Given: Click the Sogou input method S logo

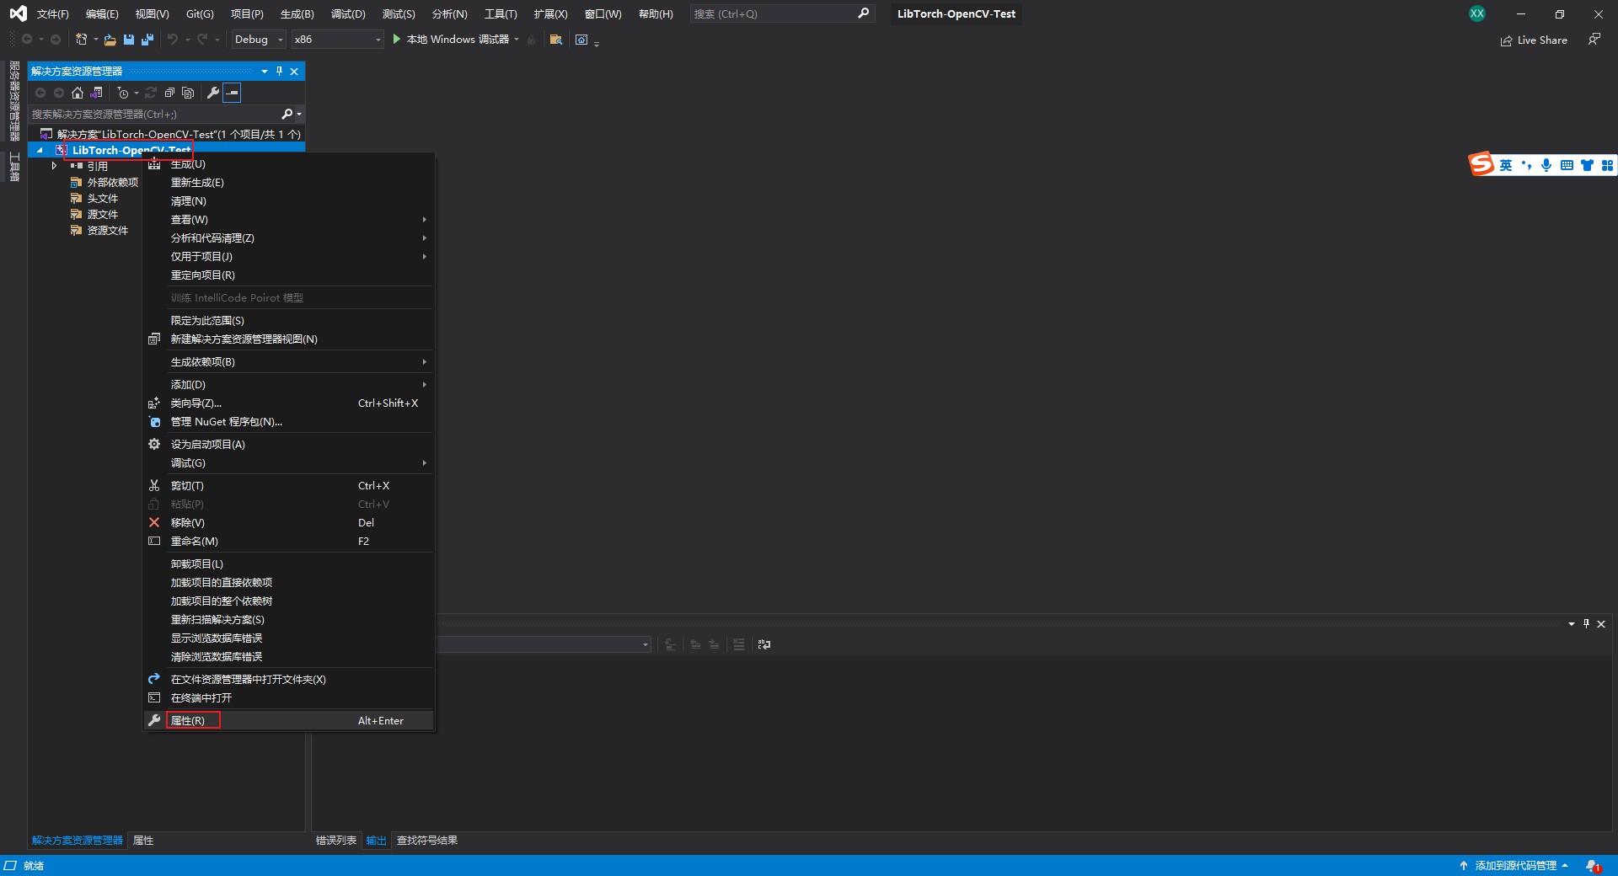Looking at the screenshot, I should point(1481,164).
